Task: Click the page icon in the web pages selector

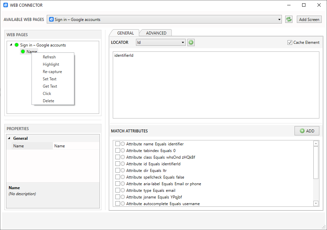Action: (51, 19)
